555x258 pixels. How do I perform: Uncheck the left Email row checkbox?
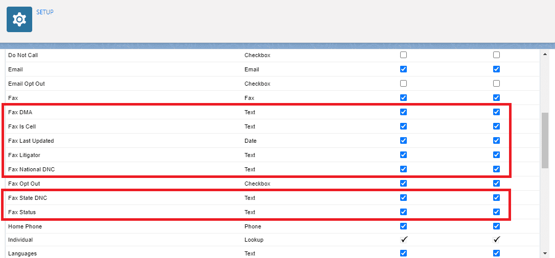point(403,69)
